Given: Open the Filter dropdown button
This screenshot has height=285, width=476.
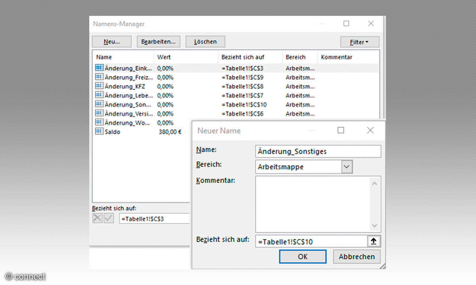Looking at the screenshot, I should 359,42.
